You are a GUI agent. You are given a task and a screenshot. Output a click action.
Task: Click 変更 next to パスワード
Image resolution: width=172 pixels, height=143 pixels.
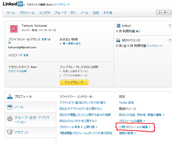coord(26,55)
